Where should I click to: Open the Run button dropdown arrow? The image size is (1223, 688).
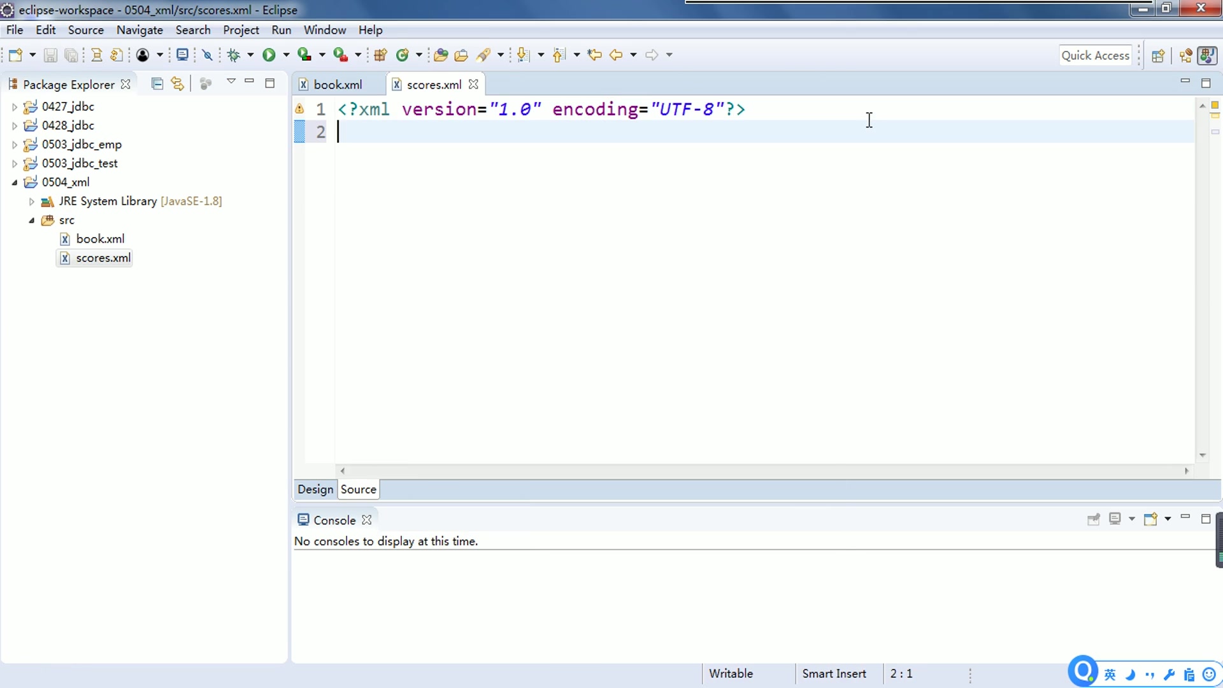tap(286, 55)
